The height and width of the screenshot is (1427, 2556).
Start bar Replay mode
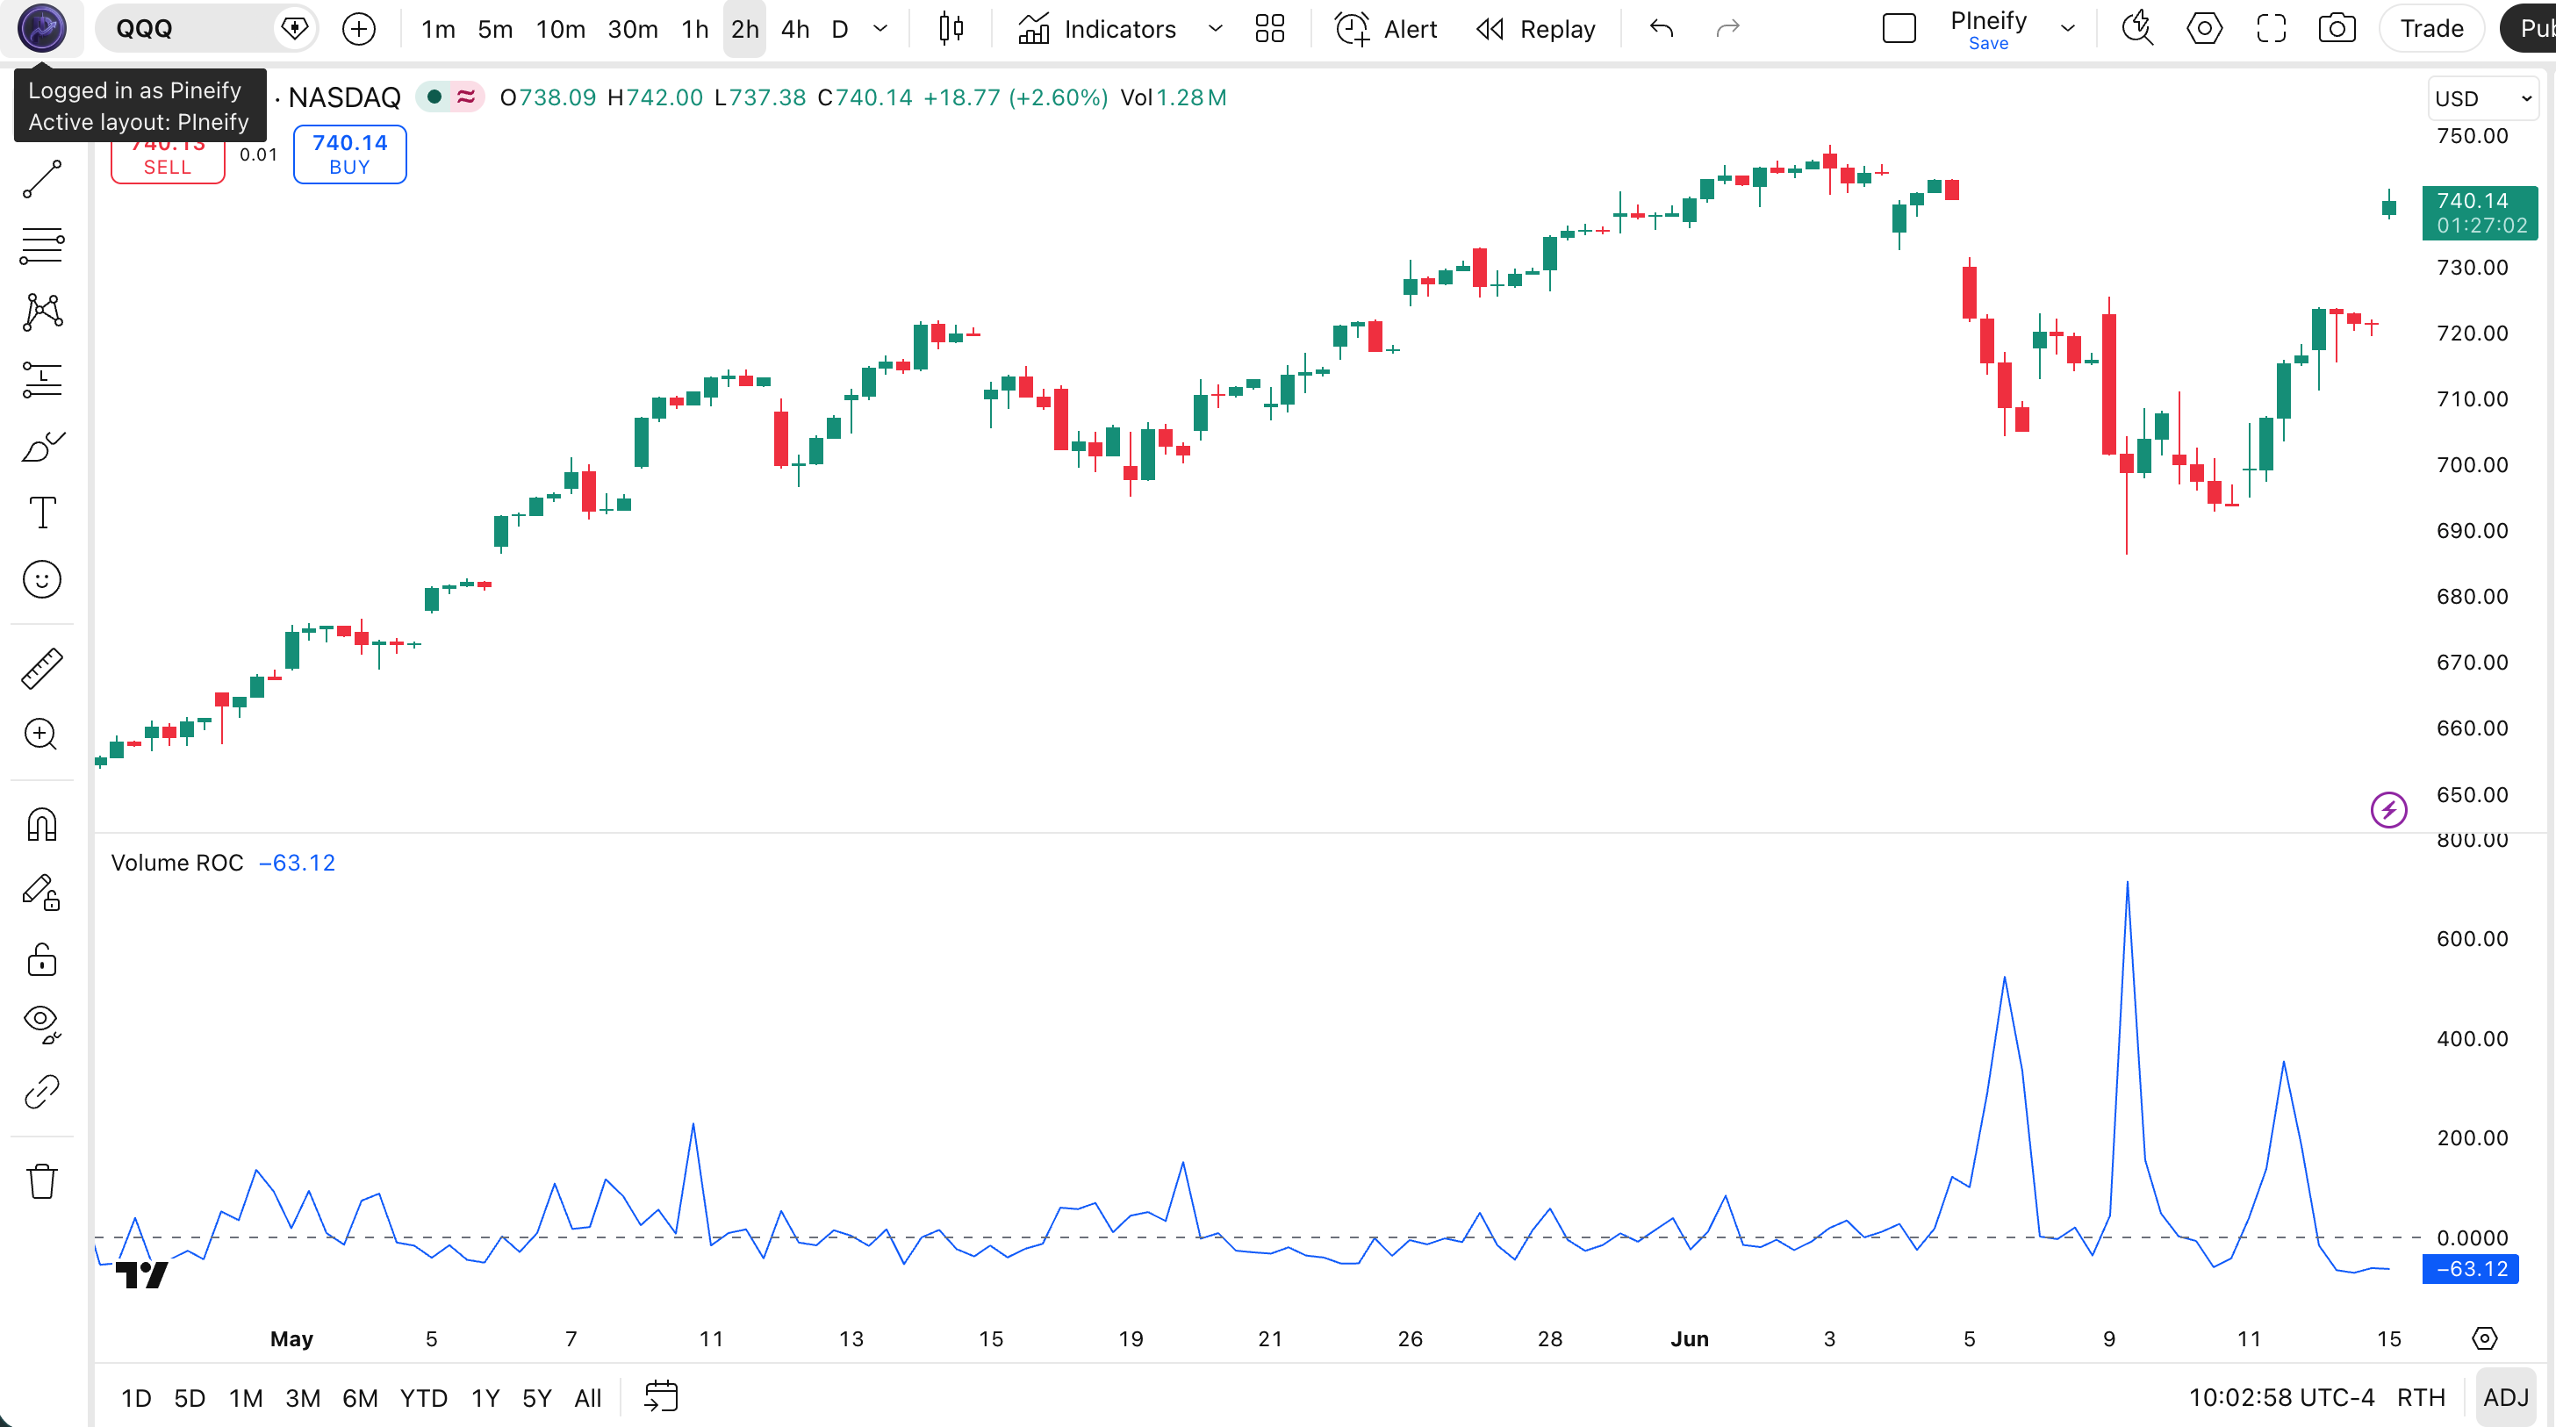tap(1535, 29)
